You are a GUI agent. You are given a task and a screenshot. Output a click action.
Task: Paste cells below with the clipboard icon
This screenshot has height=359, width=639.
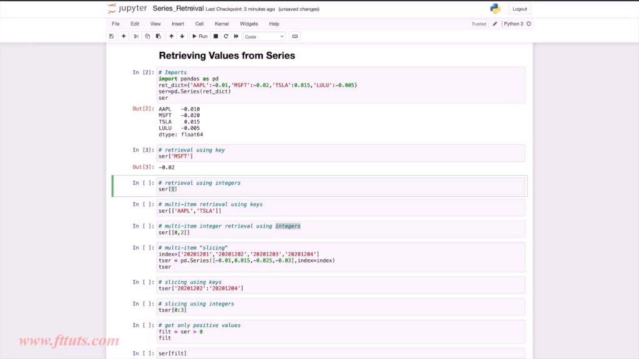pos(159,36)
